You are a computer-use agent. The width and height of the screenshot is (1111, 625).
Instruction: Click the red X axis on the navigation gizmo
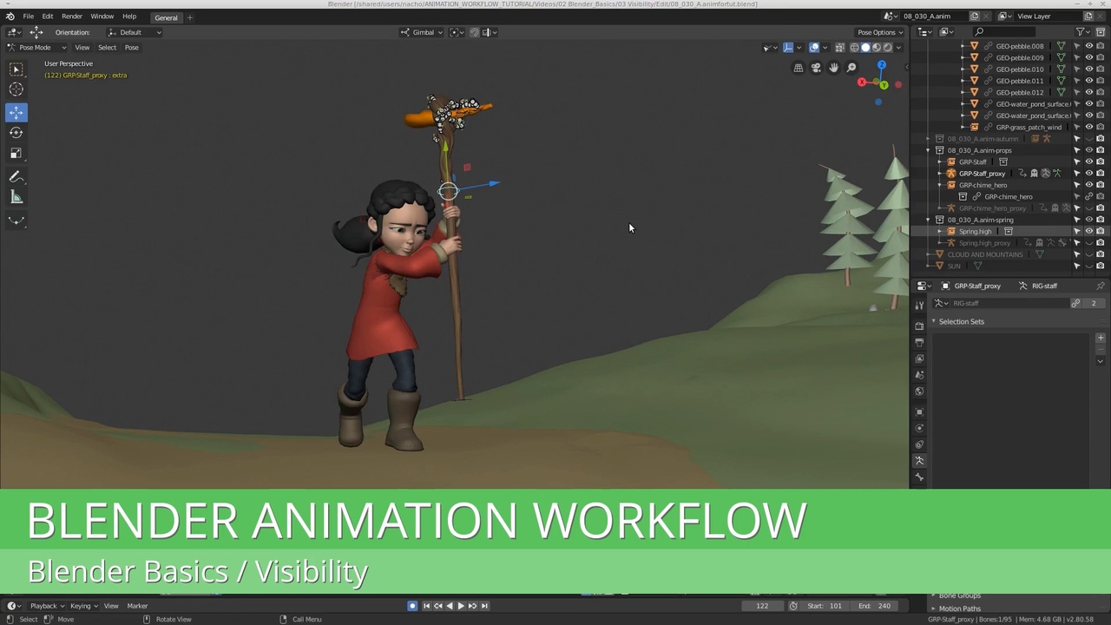coord(862,83)
